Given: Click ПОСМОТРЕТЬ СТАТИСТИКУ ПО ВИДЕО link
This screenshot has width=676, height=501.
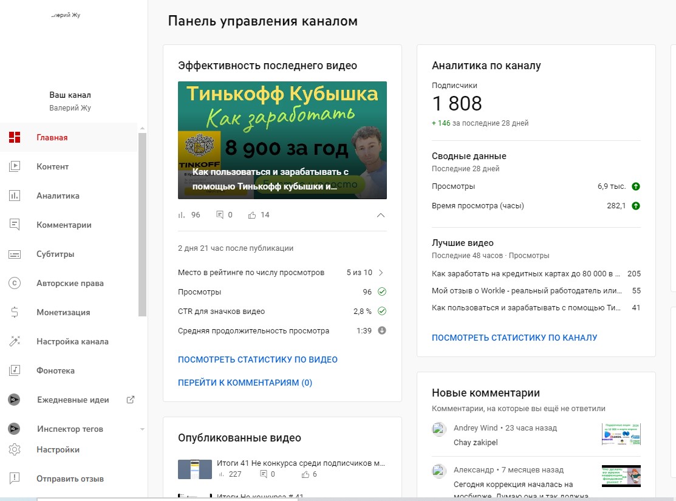Looking at the screenshot, I should 258,360.
